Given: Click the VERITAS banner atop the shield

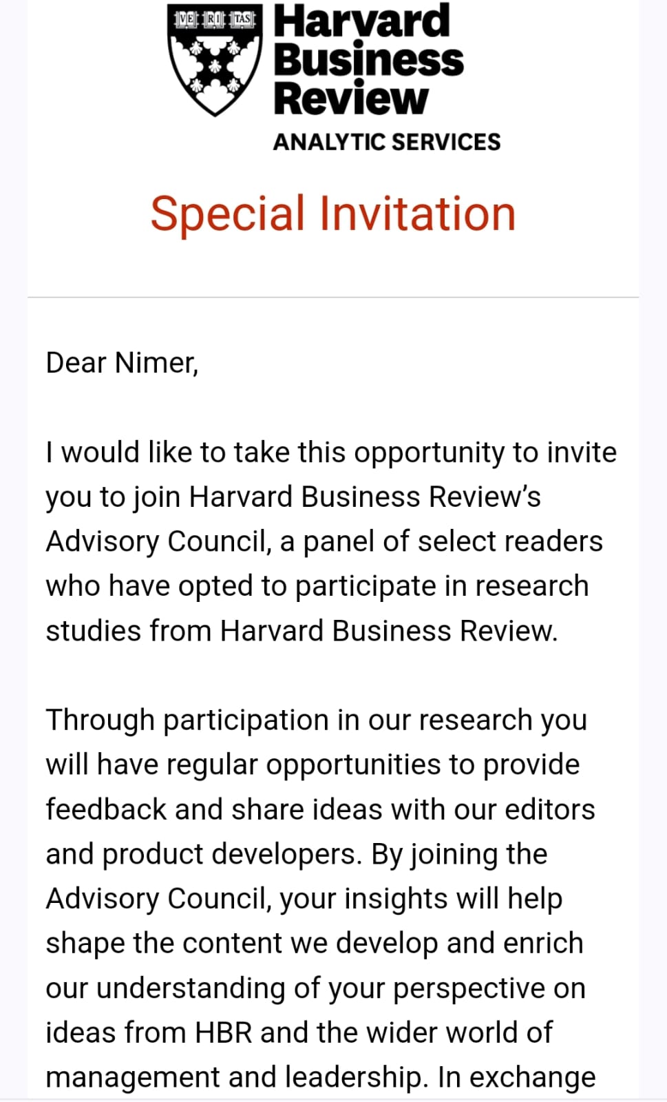Looking at the screenshot, I should (215, 19).
